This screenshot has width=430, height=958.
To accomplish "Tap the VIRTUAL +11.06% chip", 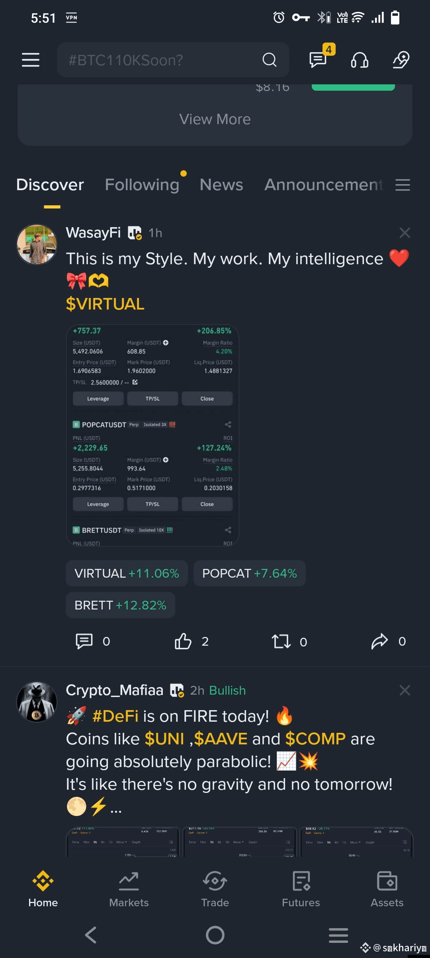I will [x=127, y=573].
